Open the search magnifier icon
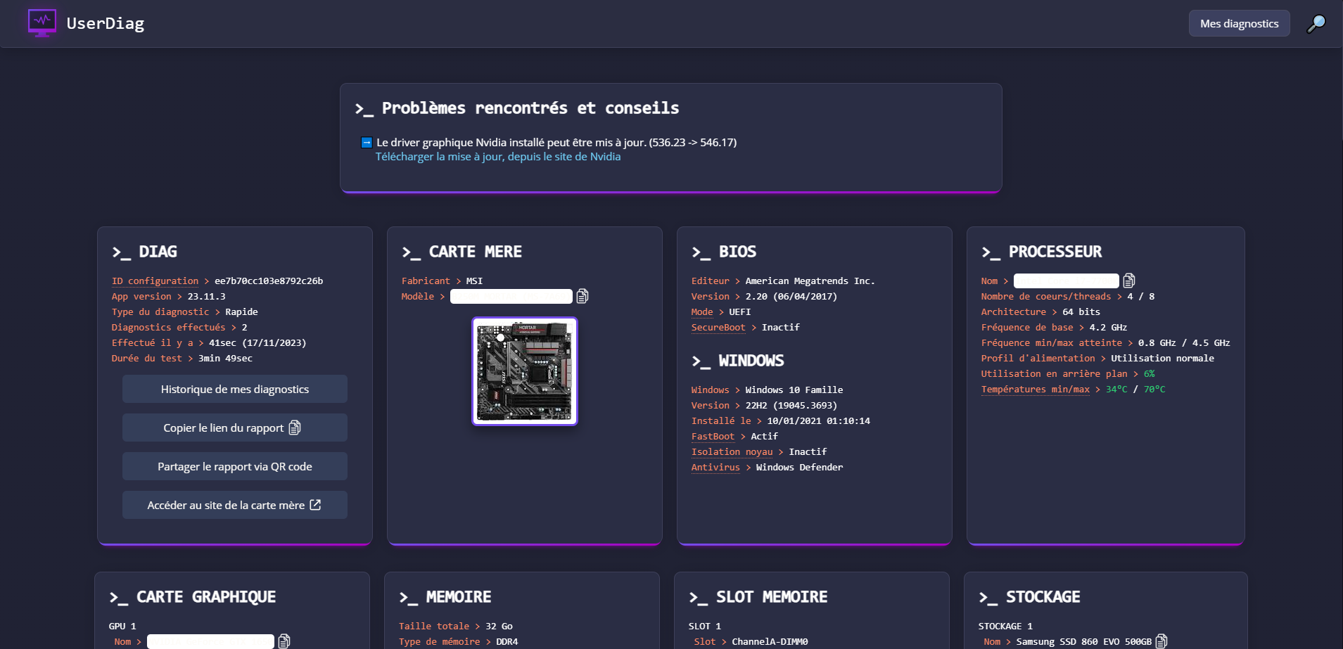Screen dimensions: 1343x649 coord(1316,23)
